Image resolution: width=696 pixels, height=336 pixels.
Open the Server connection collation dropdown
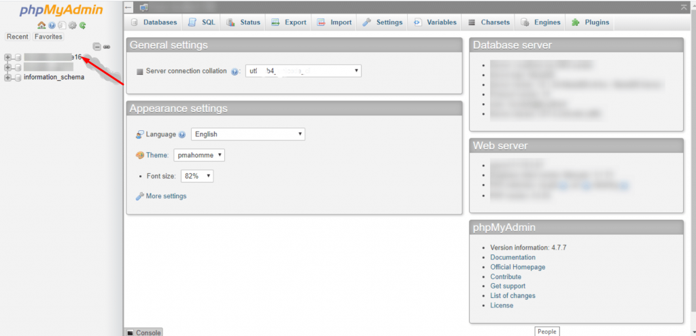[x=303, y=71]
